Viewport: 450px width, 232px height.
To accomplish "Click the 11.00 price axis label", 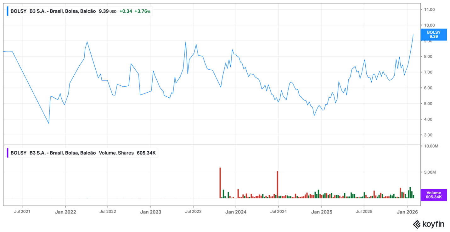I will click(429, 9).
